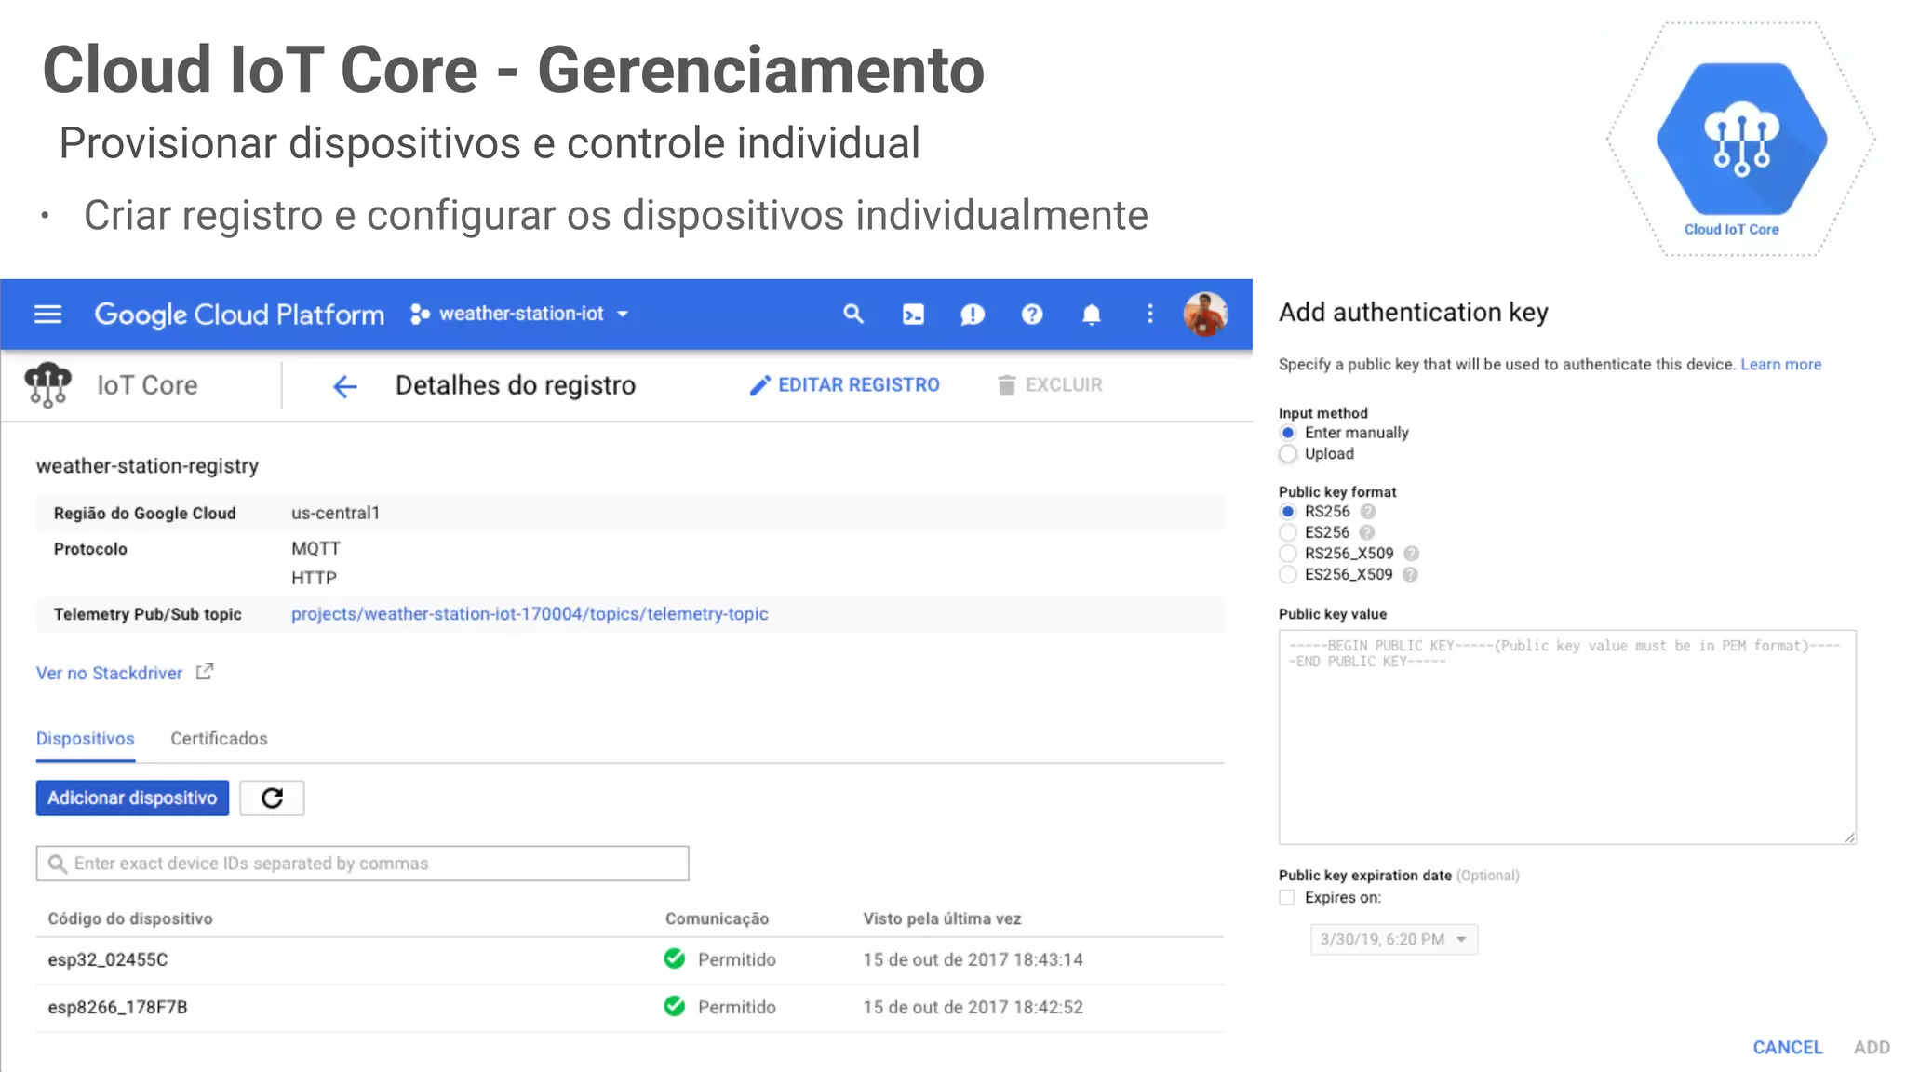Show help for ES256 format

1366,532
